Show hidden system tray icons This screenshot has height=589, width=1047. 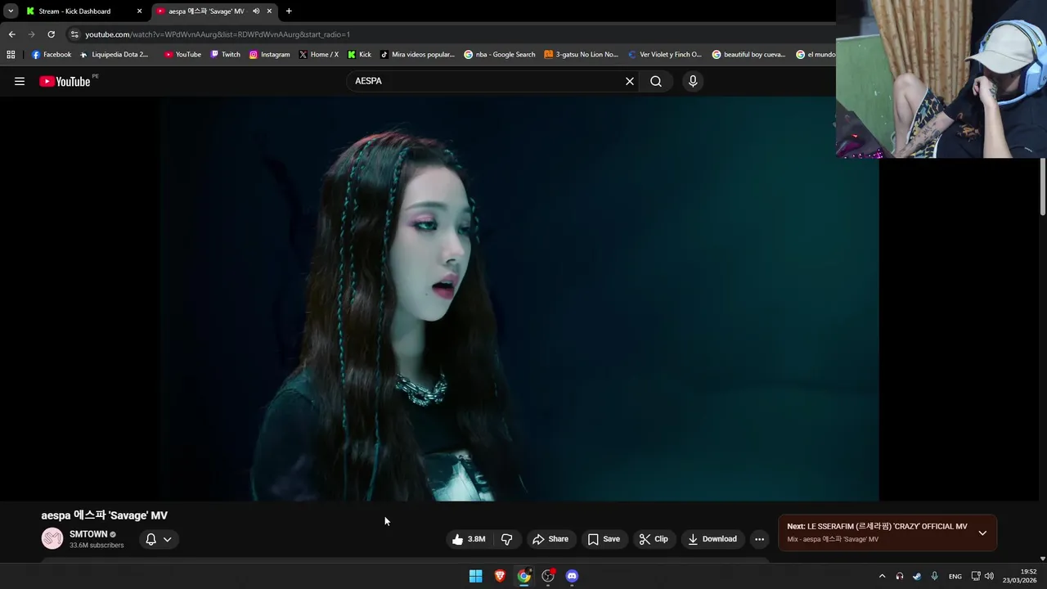882,577
